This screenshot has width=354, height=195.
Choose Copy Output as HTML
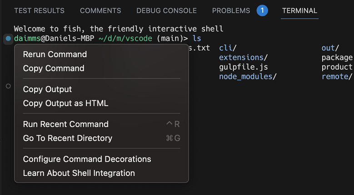(x=66, y=103)
